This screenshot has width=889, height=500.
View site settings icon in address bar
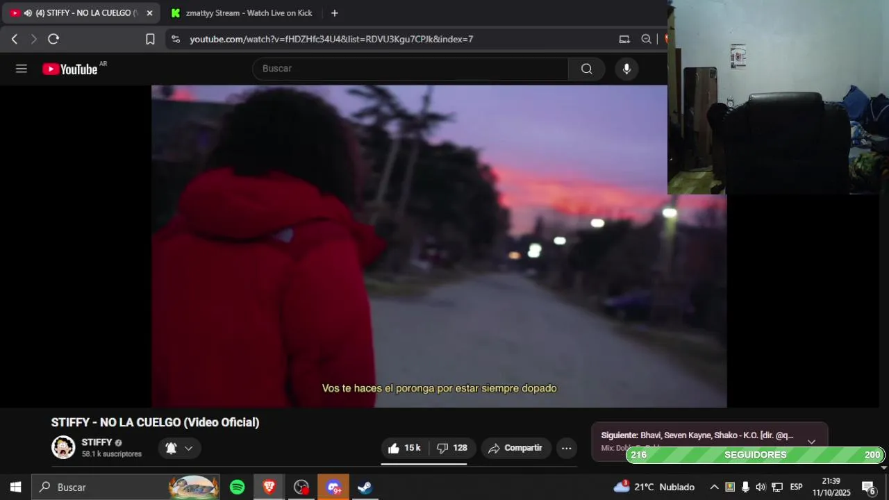176,39
